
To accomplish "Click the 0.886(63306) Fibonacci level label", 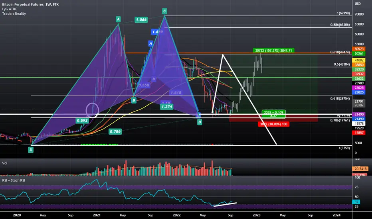I will coord(340,25).
